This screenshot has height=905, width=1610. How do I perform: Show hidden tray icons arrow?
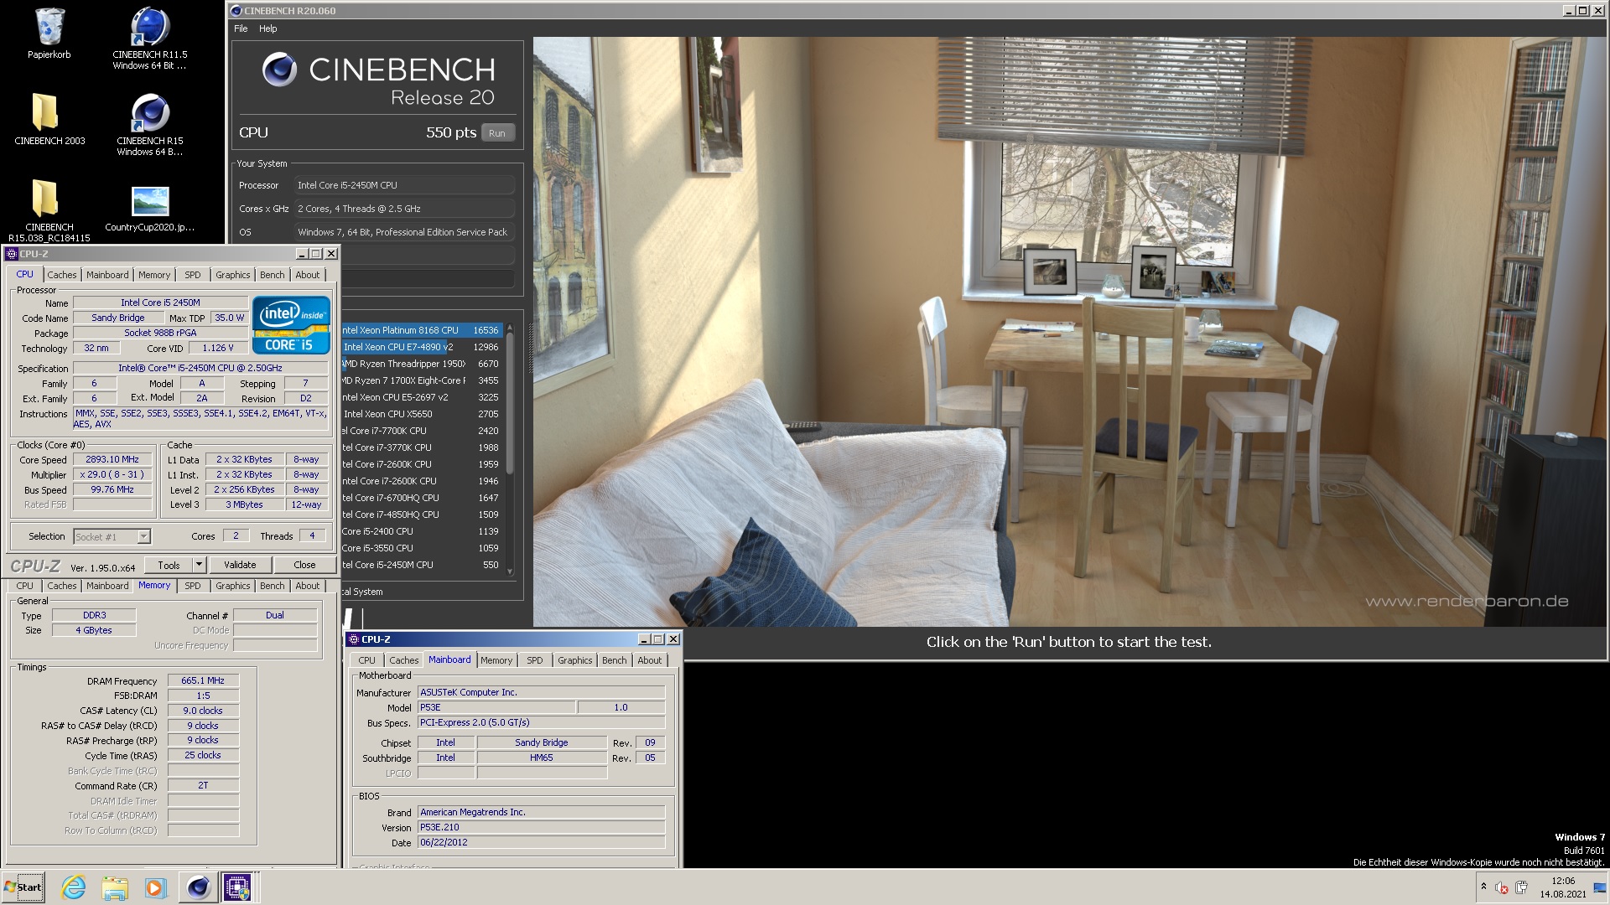(1483, 887)
